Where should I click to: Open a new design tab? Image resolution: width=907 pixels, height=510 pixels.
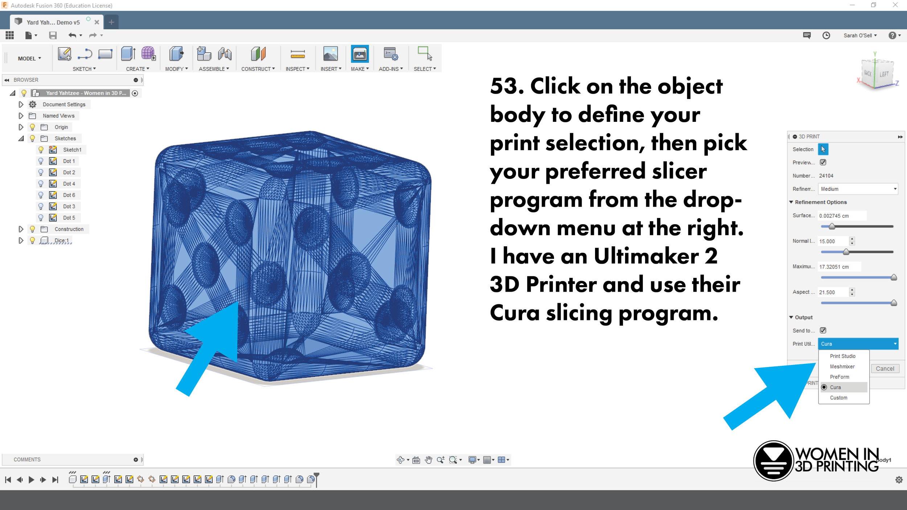click(x=111, y=22)
